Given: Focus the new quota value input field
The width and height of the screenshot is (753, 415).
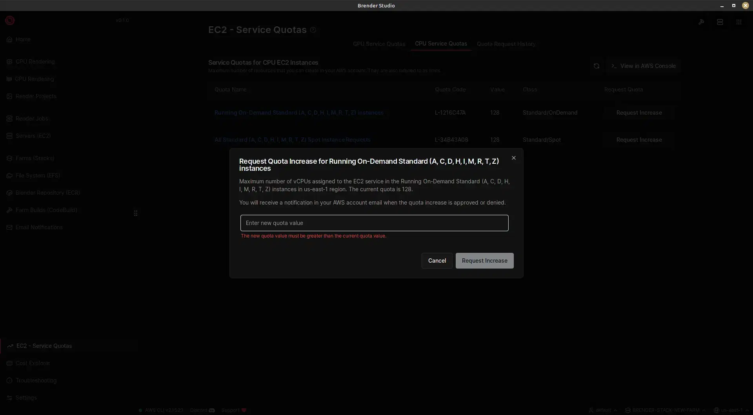Looking at the screenshot, I should (374, 223).
